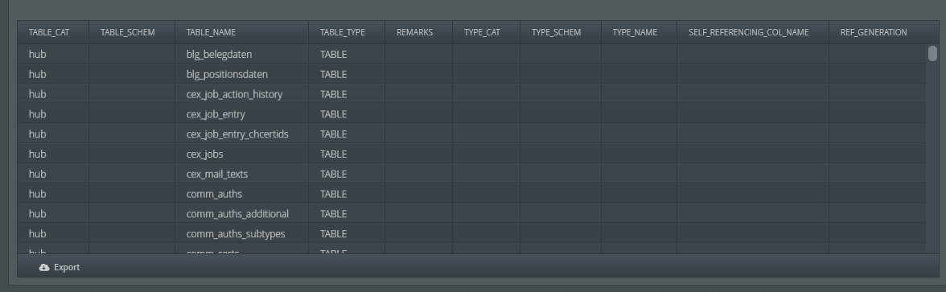Click hub in the comm_auths_subtypes row

37,233
